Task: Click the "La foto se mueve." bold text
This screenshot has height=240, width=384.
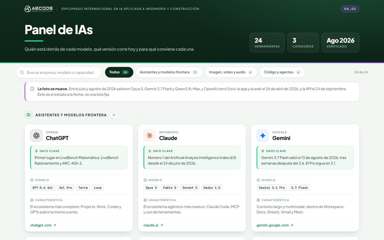Action: point(53,89)
